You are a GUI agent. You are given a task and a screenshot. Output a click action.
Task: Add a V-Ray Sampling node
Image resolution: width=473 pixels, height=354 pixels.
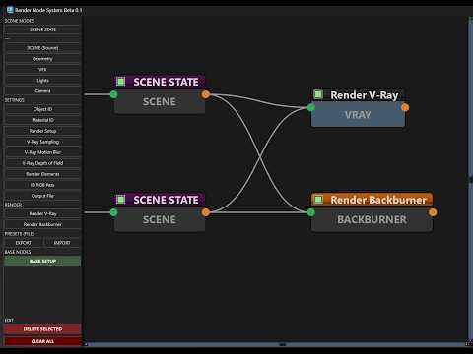[42, 142]
